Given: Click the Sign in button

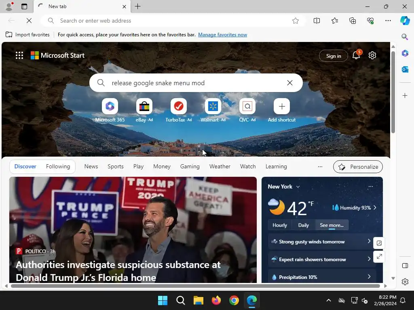Looking at the screenshot, I should 334,56.
